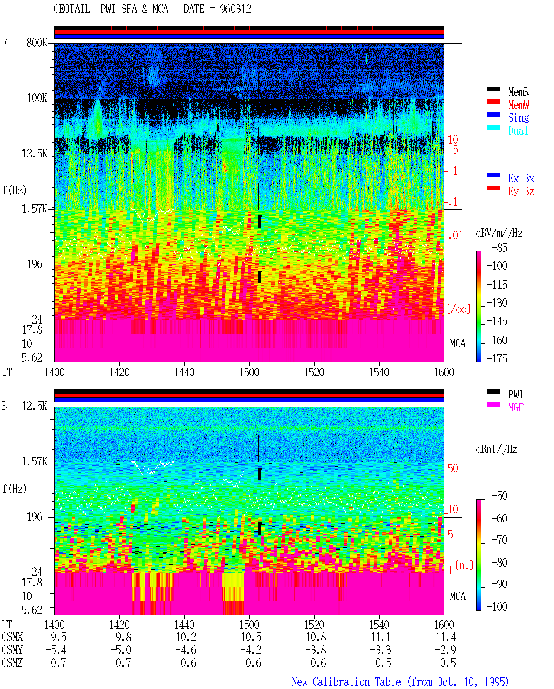Select the GSMY value -2.9
This screenshot has height=689, width=554.
pos(445,650)
